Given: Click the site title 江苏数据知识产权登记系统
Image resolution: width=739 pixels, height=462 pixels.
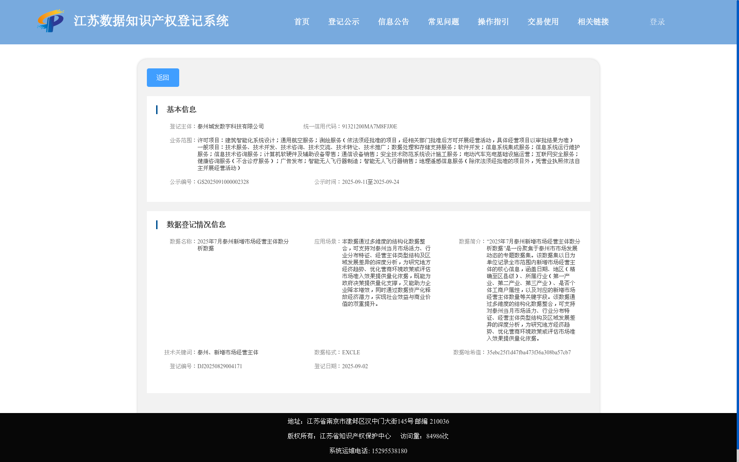Looking at the screenshot, I should click(x=151, y=21).
